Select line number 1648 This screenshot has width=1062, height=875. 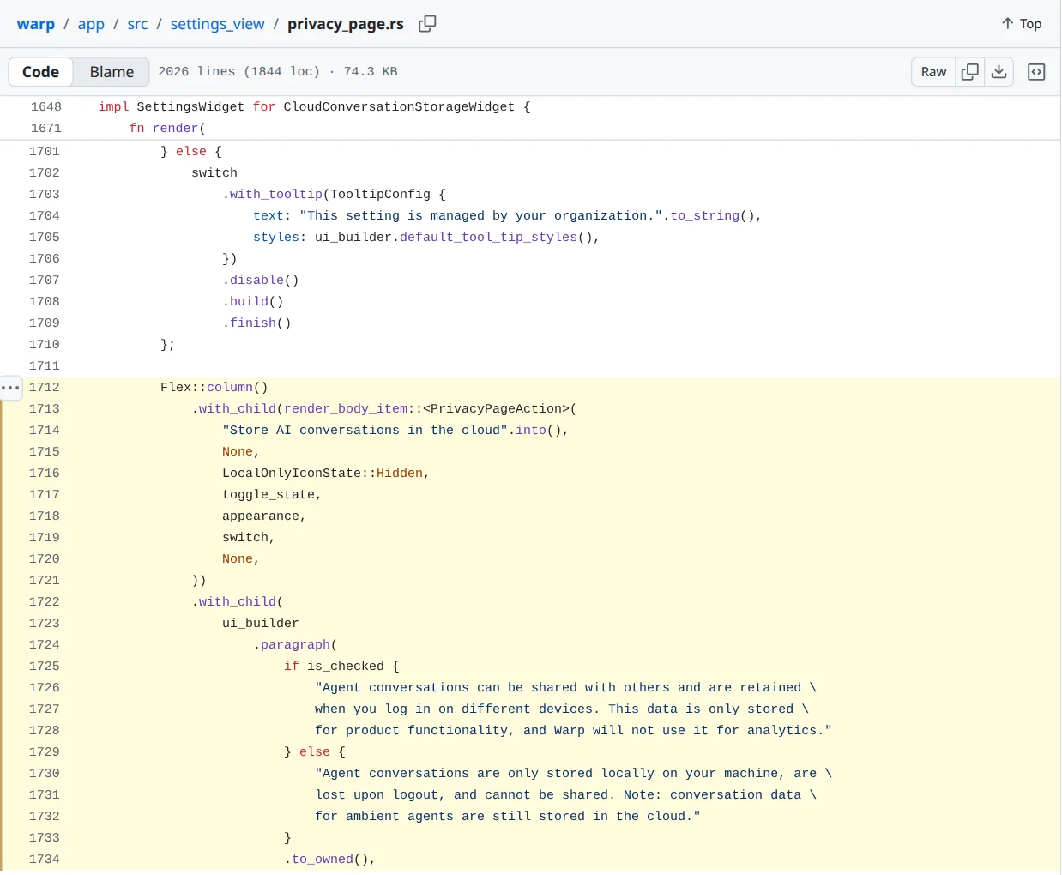[46, 107]
